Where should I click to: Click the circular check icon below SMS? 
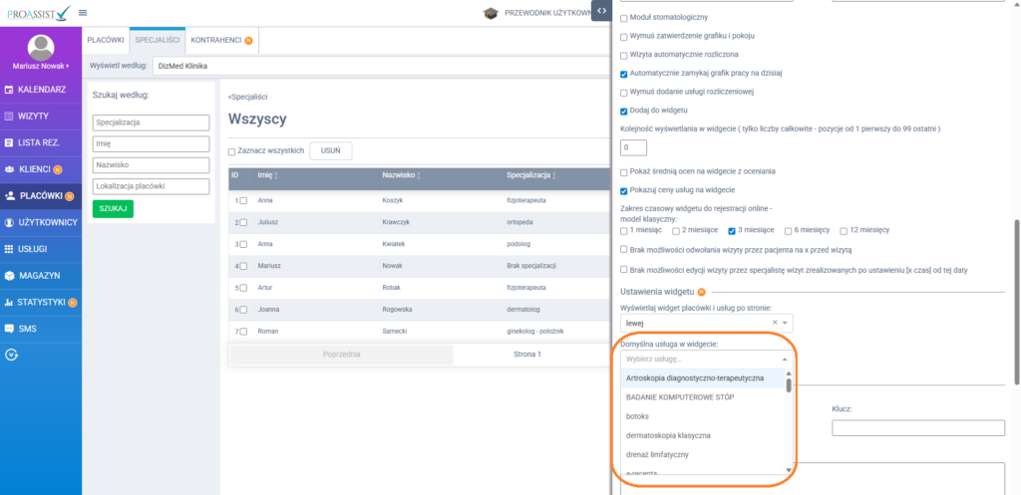[x=11, y=355]
